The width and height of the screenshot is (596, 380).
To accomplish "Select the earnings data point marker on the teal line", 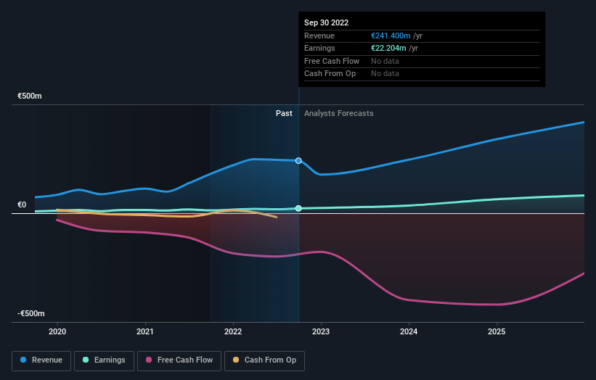I will pyautogui.click(x=298, y=208).
